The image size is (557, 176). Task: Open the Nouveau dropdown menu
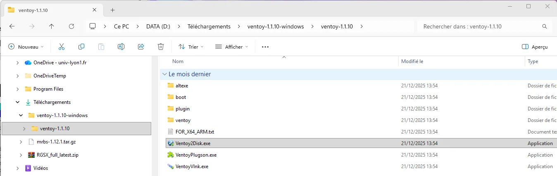[x=26, y=47]
